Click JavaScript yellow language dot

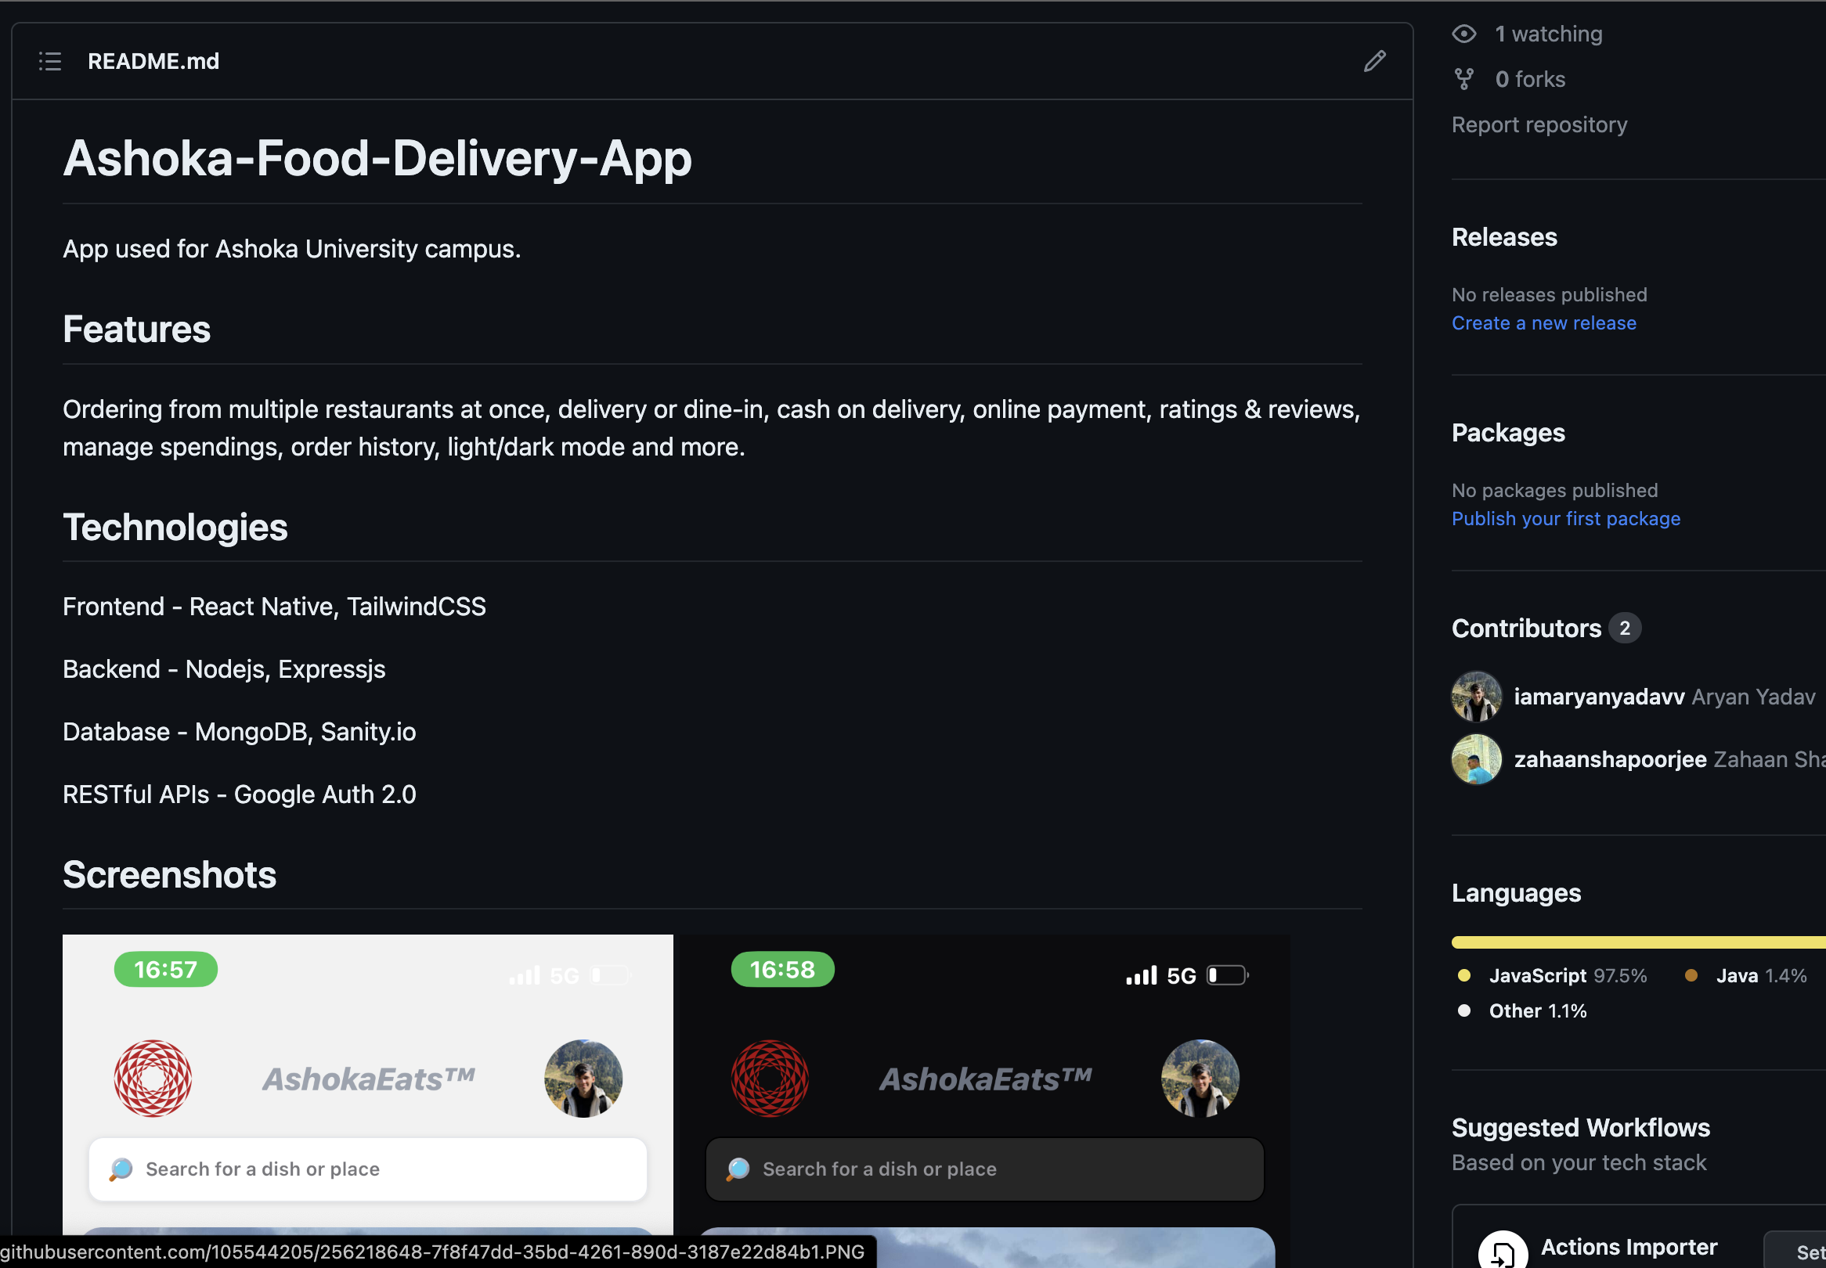pos(1463,974)
